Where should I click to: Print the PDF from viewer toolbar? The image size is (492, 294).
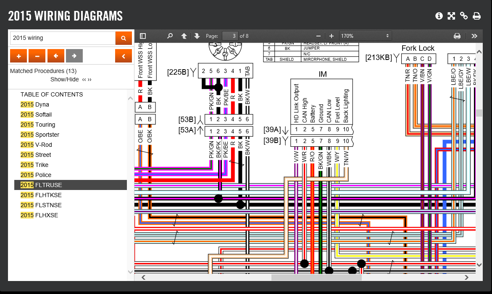coord(457,36)
